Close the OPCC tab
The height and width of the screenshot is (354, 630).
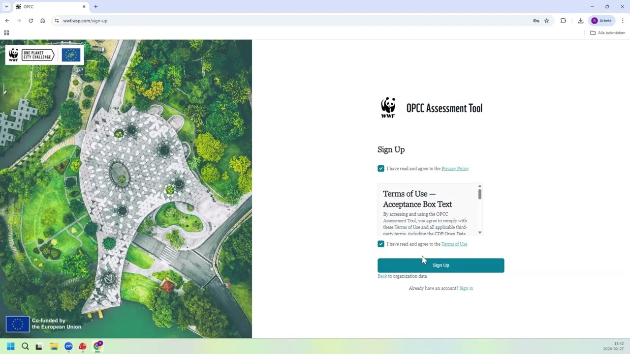click(x=84, y=6)
